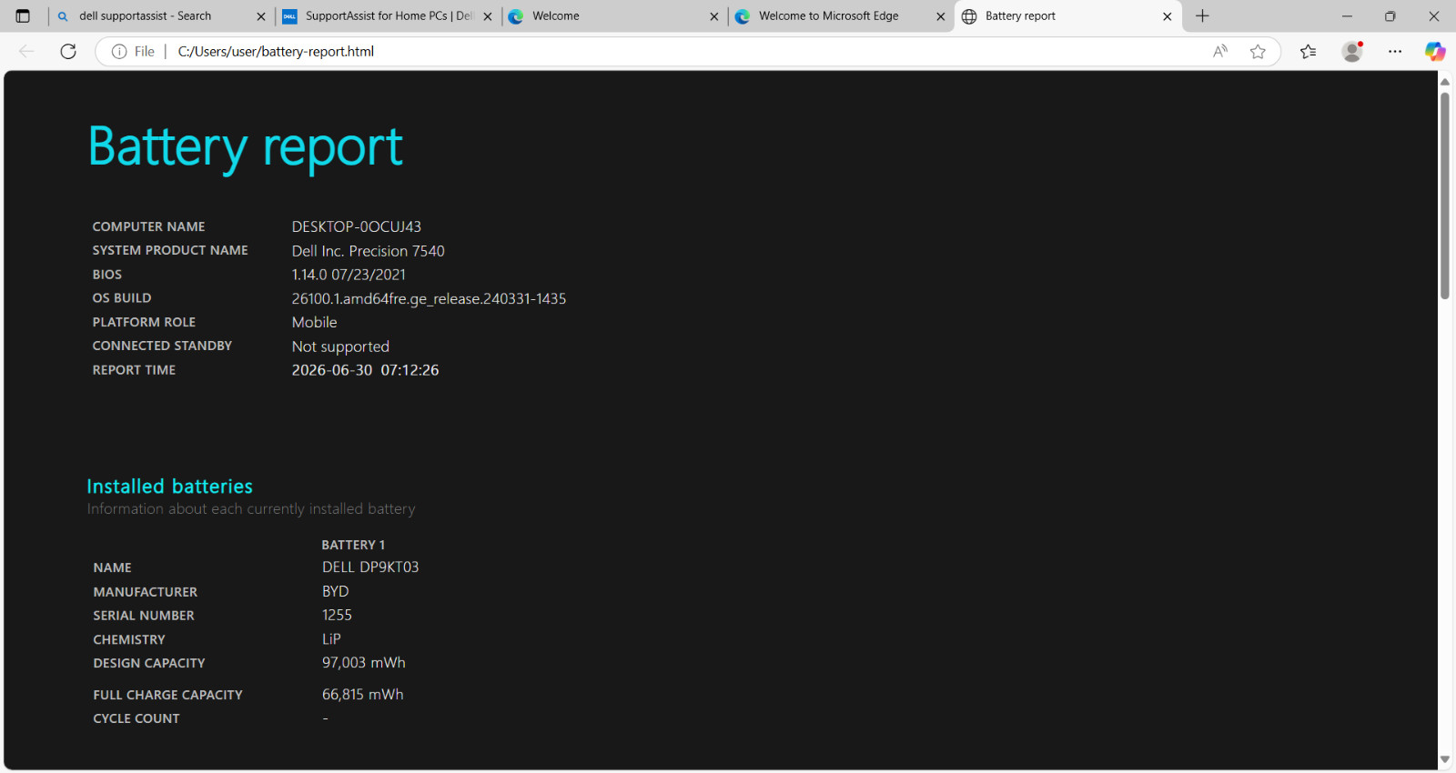Select computer name DESKTOP-0OCUJ43
Image resolution: width=1456 pixels, height=773 pixels.
(x=357, y=226)
